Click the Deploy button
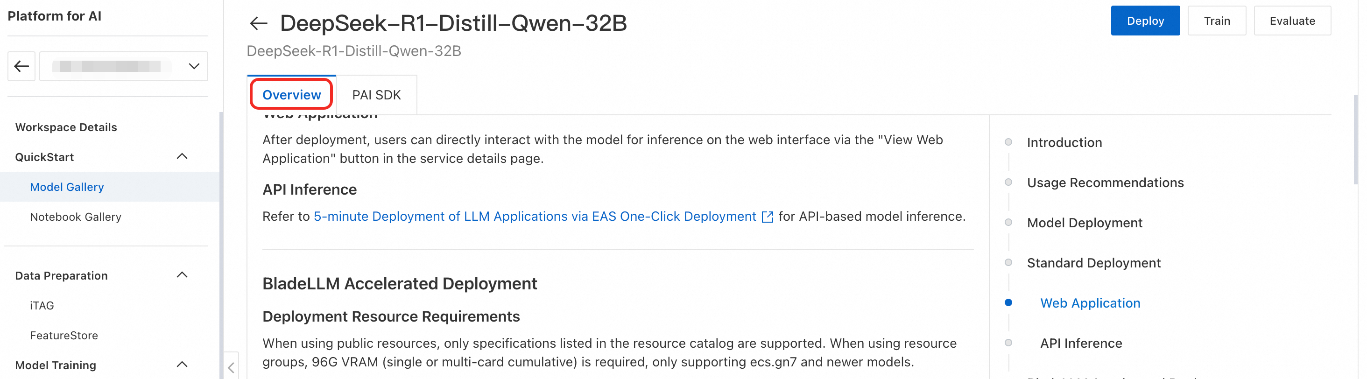The image size is (1367, 379). 1145,21
